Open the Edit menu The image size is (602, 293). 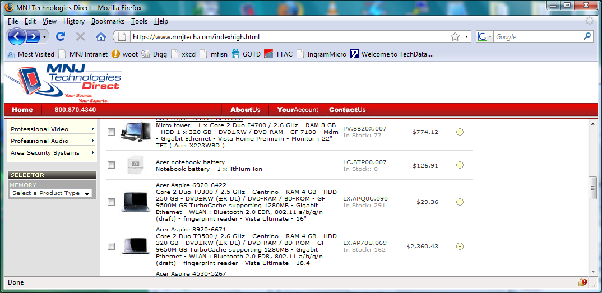[30, 21]
